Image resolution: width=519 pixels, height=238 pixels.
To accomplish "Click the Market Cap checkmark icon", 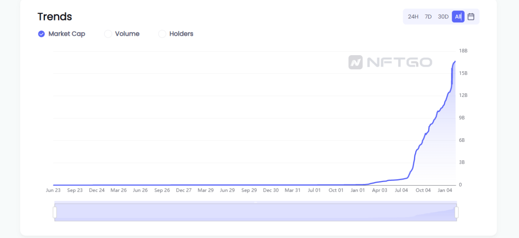I will 41,34.
